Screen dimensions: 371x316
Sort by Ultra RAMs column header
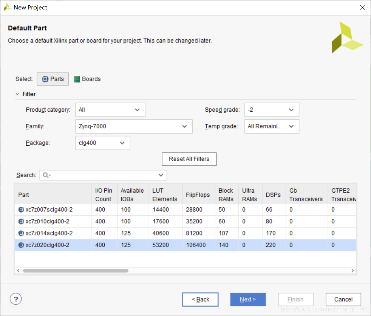(x=250, y=195)
